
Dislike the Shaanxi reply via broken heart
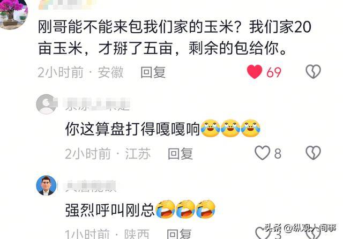[x=313, y=234]
